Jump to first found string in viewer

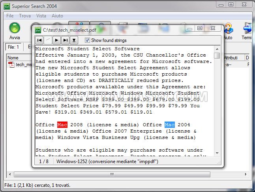pos(39,40)
